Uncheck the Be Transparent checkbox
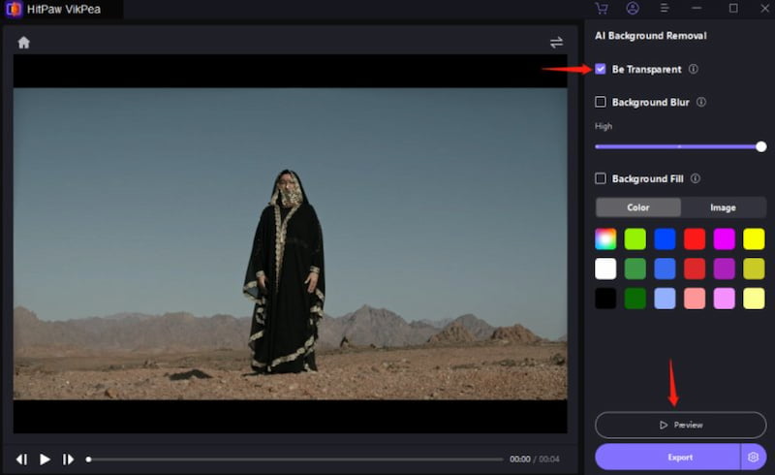Screen dimensions: 775x475 (601, 70)
